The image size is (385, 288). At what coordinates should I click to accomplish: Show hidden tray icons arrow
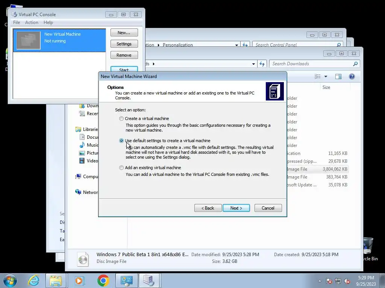click(x=320, y=281)
